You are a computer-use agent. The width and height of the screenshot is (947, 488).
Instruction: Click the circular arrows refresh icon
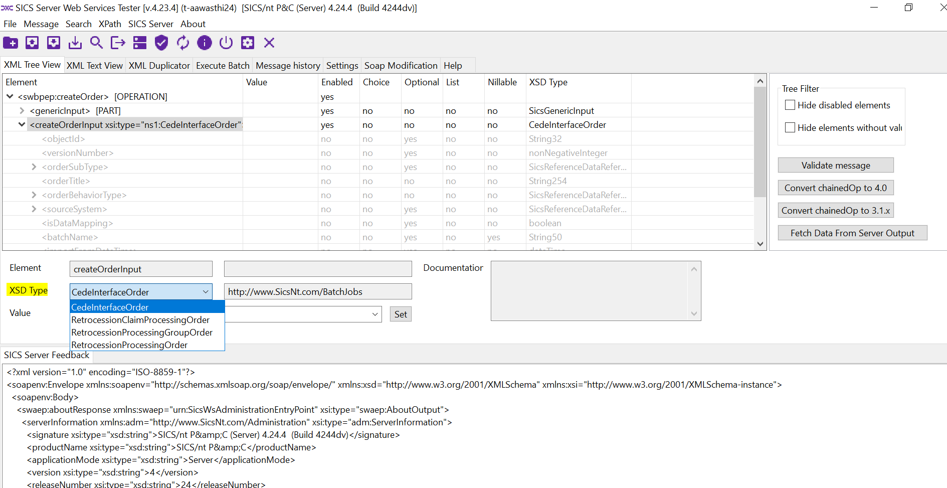183,43
